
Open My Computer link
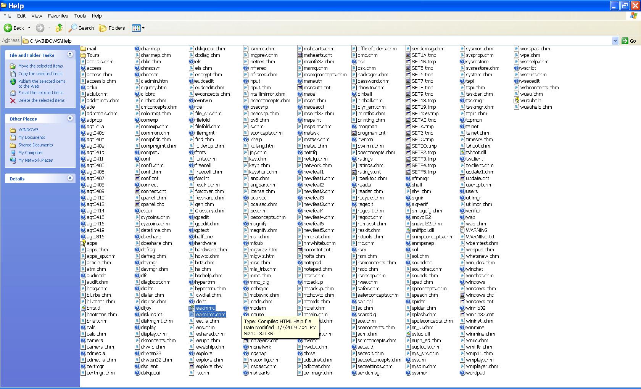coord(31,153)
